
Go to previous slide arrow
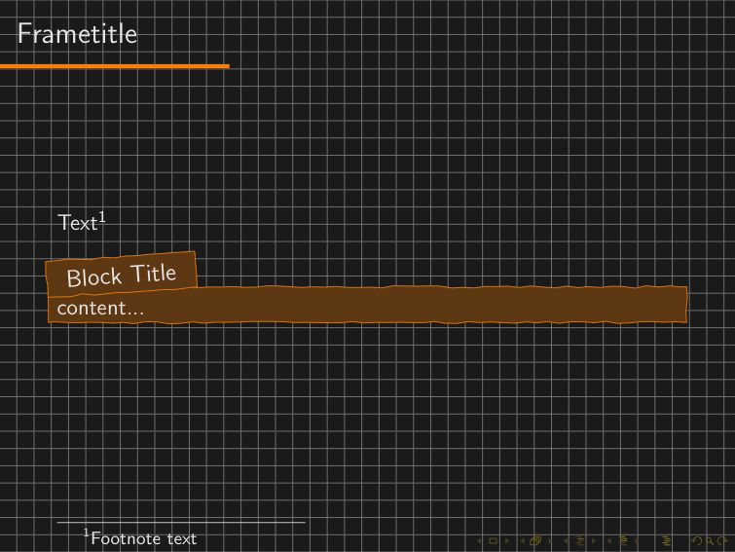pos(479,541)
